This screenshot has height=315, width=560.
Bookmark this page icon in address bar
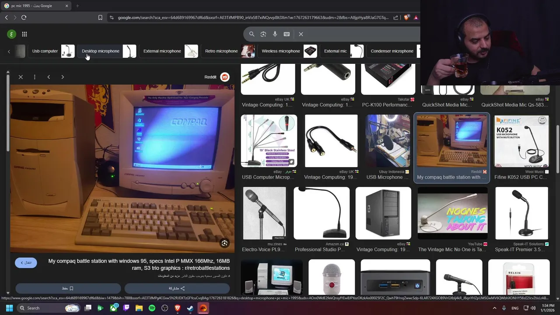(100, 17)
